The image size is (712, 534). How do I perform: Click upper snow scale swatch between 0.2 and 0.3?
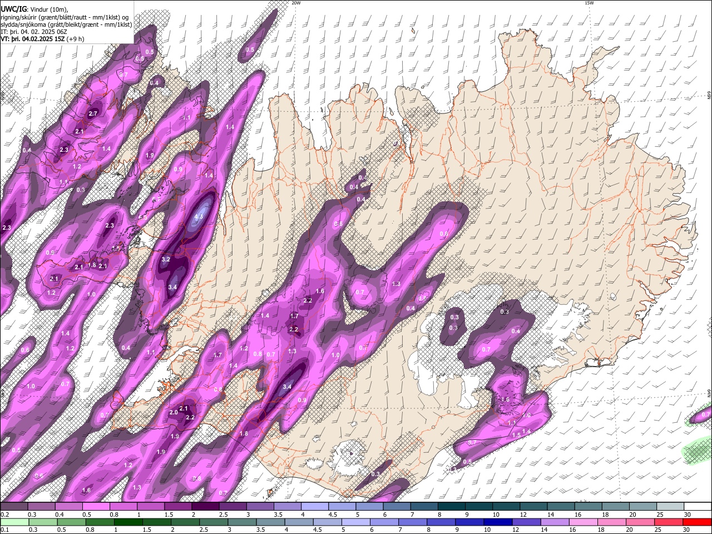click(14, 507)
